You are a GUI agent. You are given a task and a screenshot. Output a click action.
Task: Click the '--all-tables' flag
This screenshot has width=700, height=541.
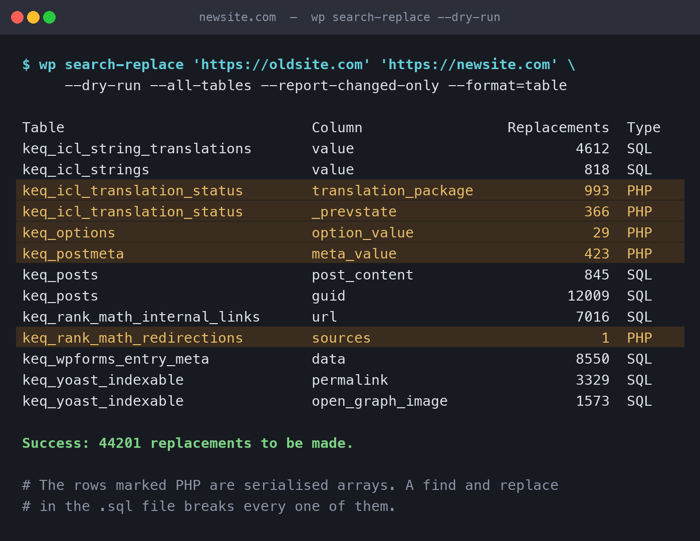pos(201,86)
